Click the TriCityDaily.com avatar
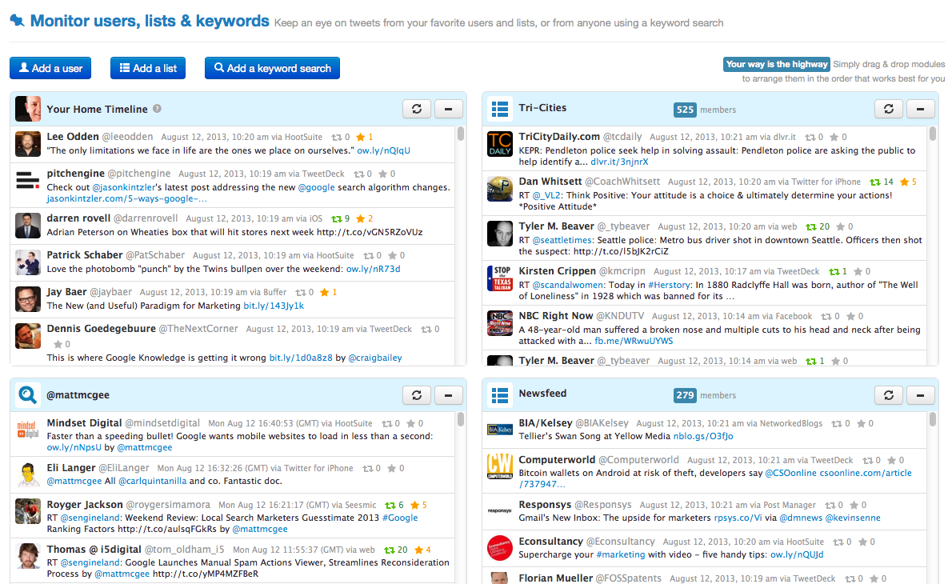This screenshot has height=584, width=952. tap(500, 145)
